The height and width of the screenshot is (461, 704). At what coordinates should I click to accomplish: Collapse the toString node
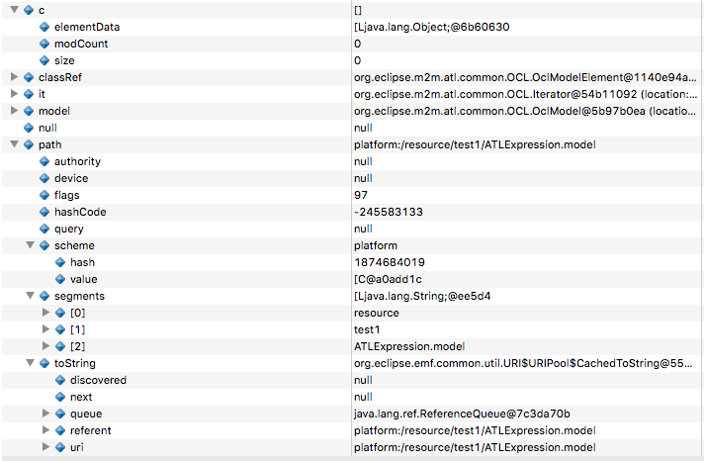(x=30, y=363)
